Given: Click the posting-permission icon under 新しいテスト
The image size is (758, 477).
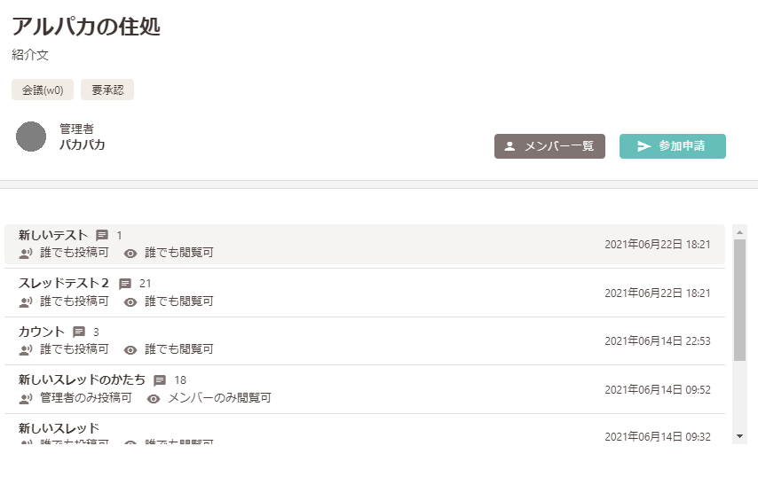Looking at the screenshot, I should pos(26,253).
